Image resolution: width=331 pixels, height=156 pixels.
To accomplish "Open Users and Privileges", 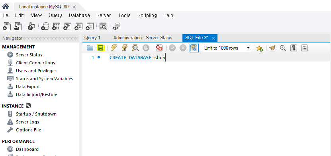I will (36, 71).
